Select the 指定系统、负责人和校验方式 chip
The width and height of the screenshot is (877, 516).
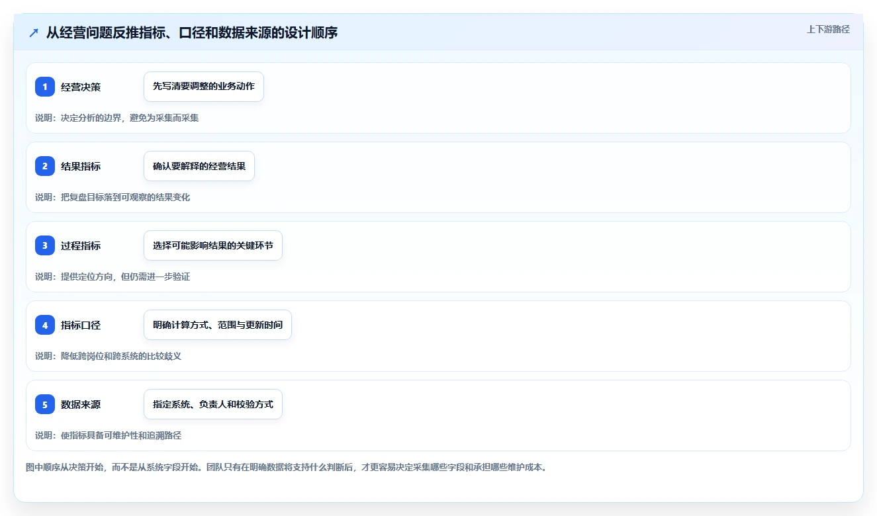click(213, 404)
